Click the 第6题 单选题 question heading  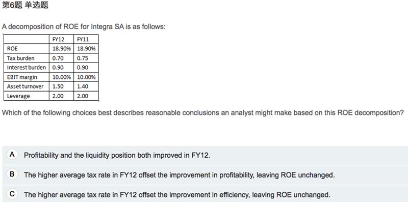pyautogui.click(x=25, y=6)
